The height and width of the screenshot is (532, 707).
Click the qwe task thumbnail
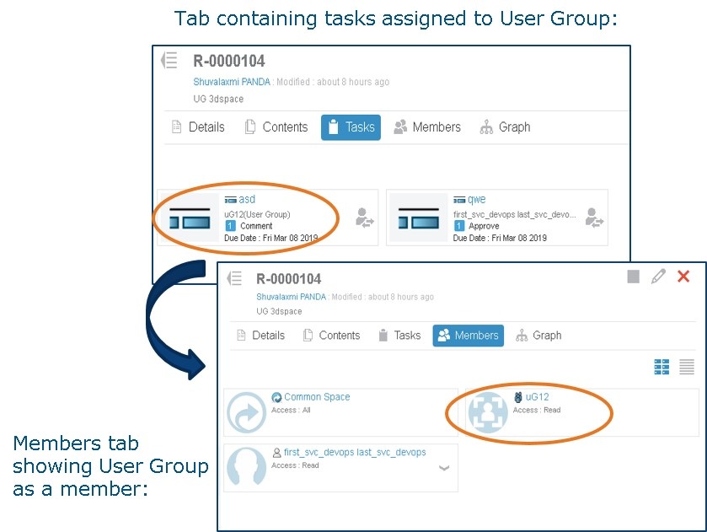(x=419, y=218)
